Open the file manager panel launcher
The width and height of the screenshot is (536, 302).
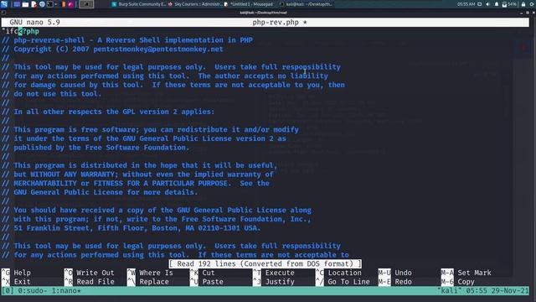point(25,4)
